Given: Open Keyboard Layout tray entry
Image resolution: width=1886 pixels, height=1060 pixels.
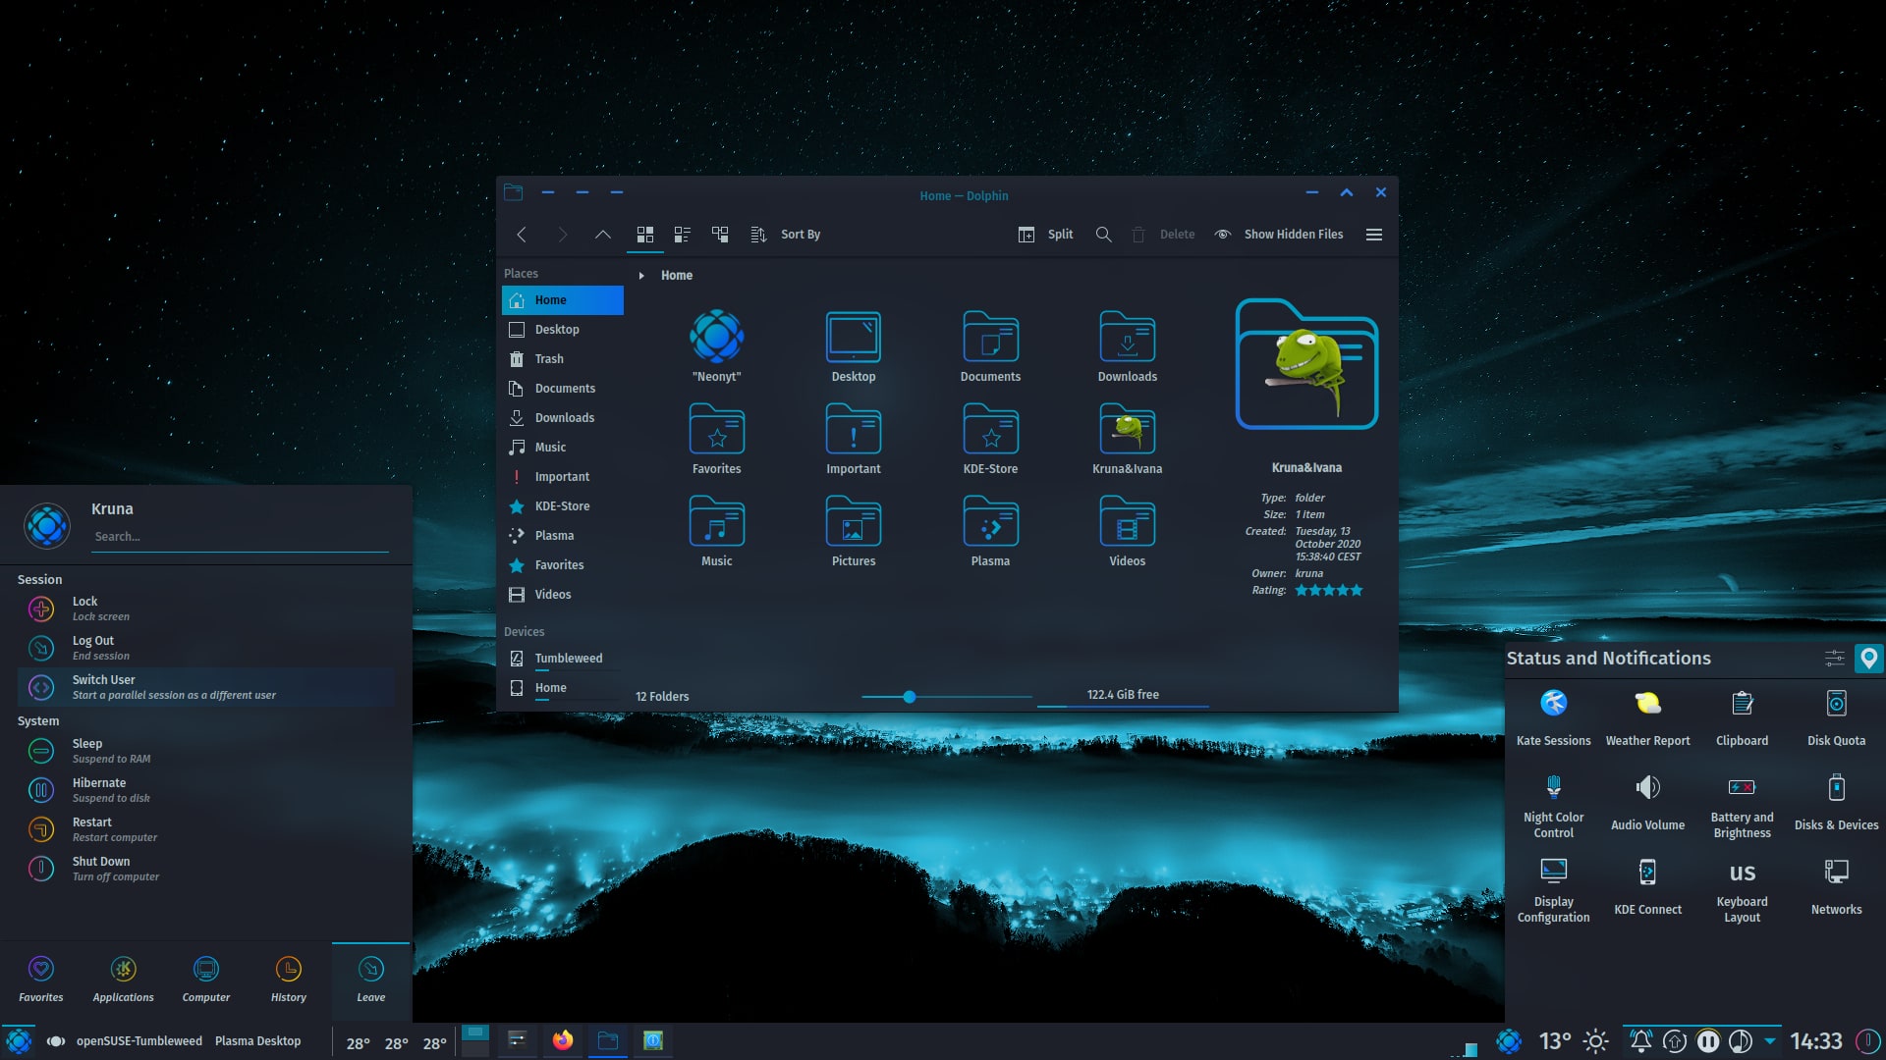Looking at the screenshot, I should click(1742, 889).
